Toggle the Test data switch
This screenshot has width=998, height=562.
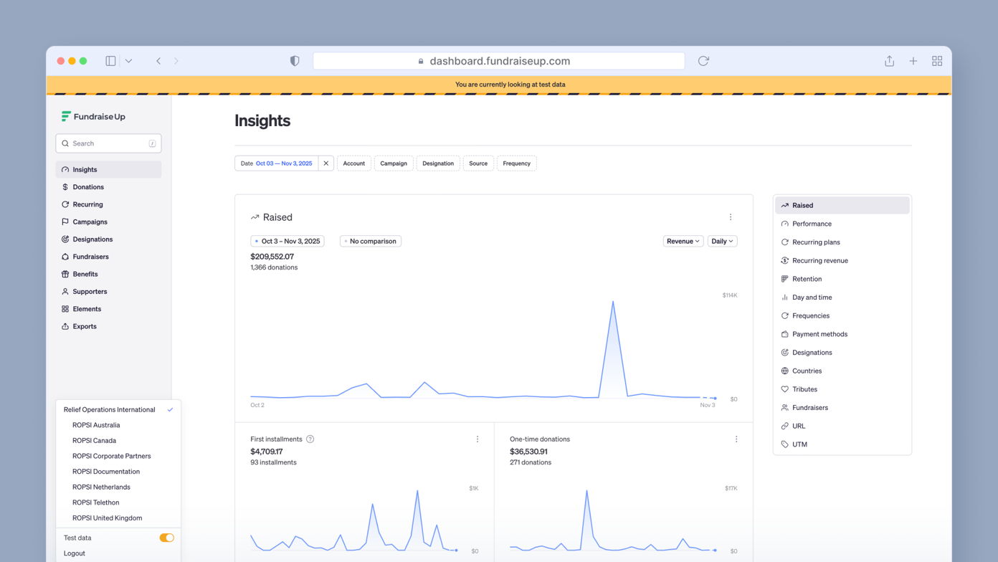(x=166, y=537)
